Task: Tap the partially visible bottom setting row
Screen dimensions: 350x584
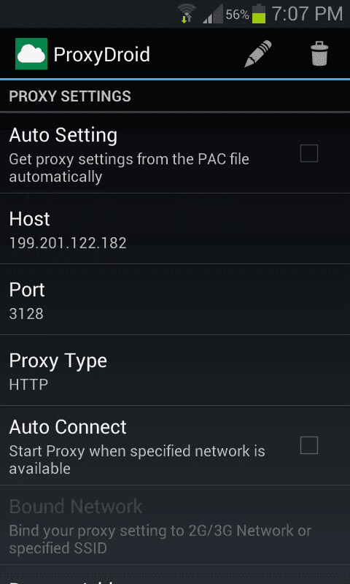Action: pyautogui.click(x=175, y=575)
